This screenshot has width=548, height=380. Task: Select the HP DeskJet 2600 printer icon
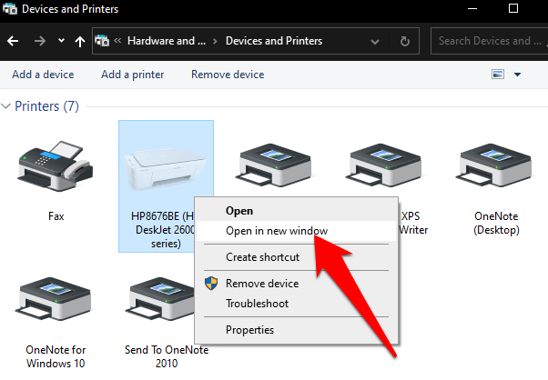166,168
